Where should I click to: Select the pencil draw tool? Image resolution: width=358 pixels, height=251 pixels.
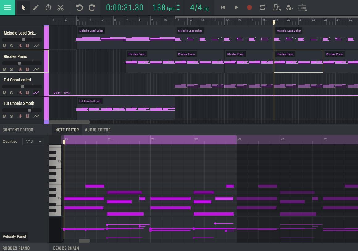click(x=36, y=7)
